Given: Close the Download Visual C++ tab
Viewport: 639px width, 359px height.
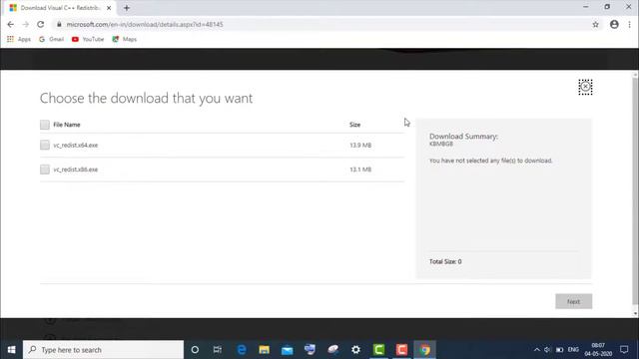Looking at the screenshot, I should [x=109, y=8].
